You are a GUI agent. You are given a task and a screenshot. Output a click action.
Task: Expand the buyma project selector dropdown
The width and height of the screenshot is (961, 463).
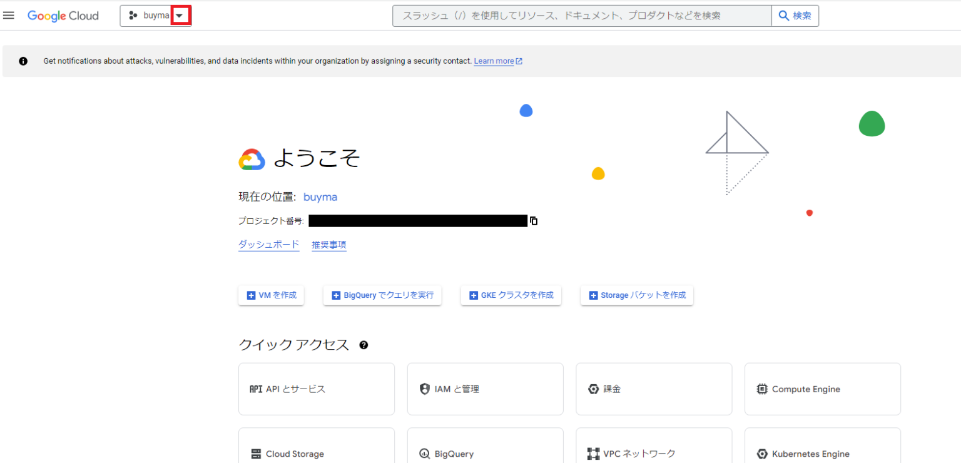(180, 15)
